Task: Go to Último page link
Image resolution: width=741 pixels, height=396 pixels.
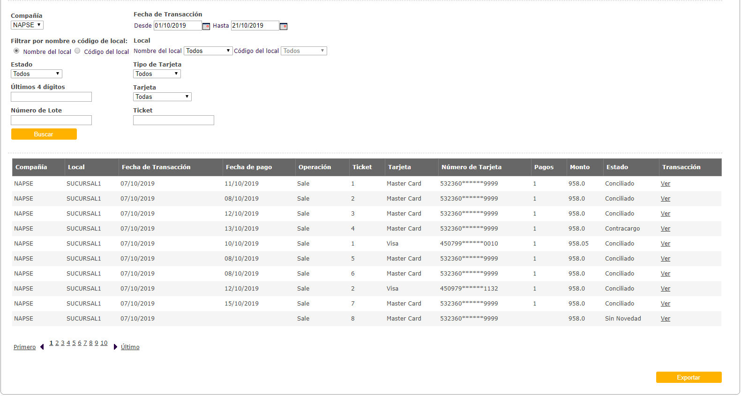Action: [130, 347]
